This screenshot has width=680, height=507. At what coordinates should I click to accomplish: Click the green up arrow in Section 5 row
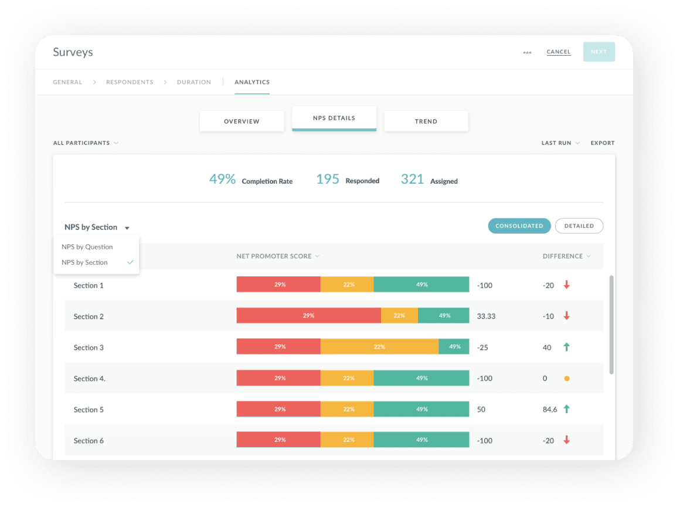(566, 409)
